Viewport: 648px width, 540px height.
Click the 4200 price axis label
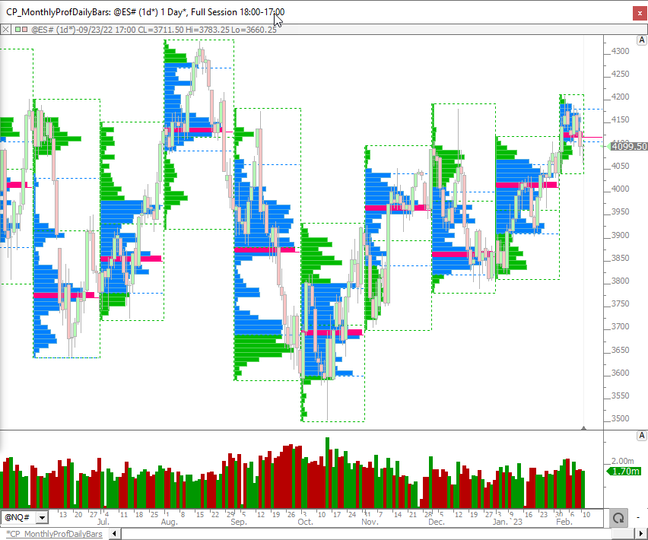621,97
